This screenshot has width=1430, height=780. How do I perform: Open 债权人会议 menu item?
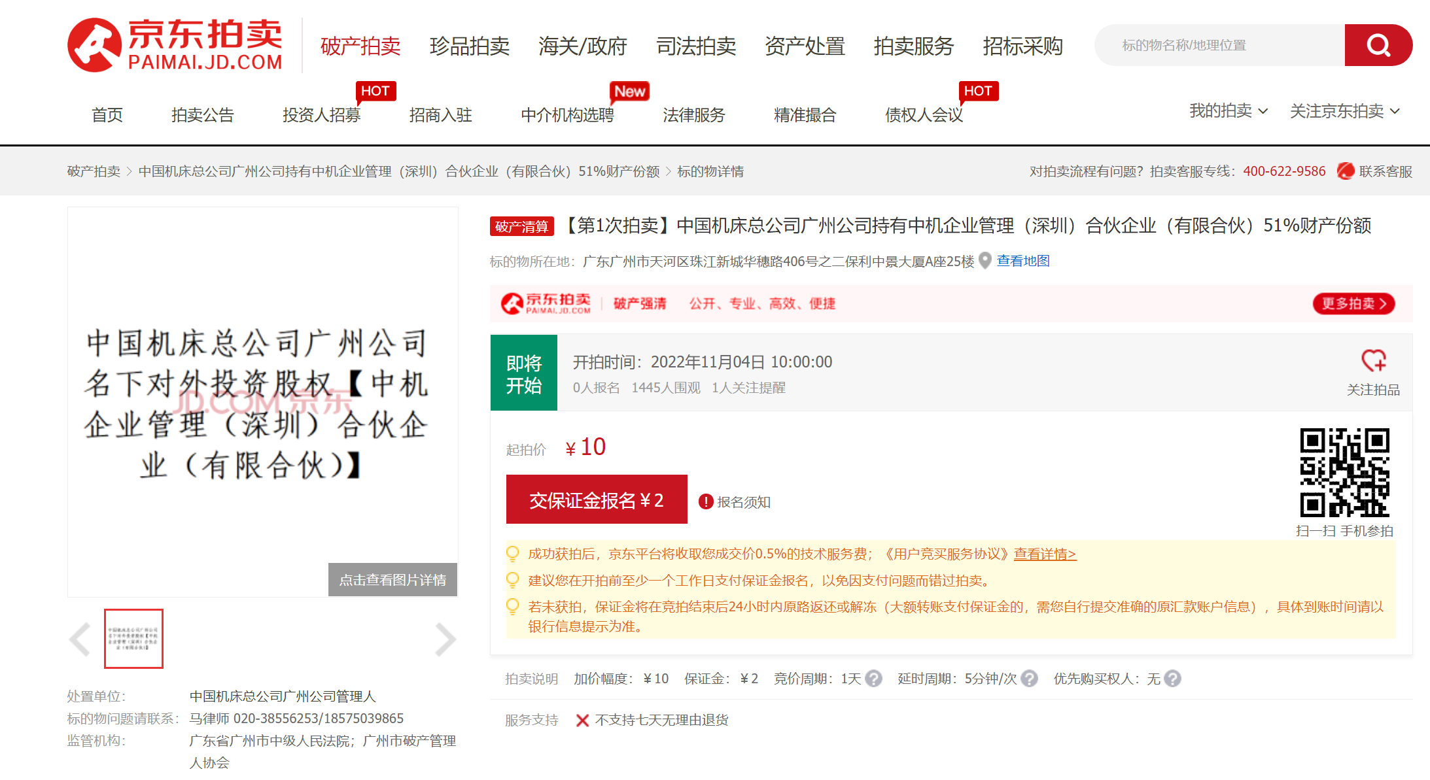coord(924,115)
